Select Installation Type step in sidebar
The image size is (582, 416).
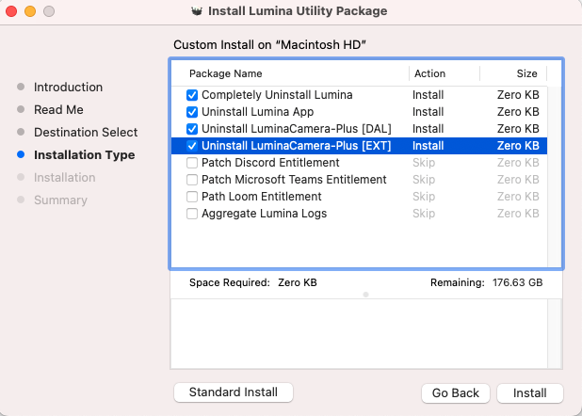pos(84,154)
